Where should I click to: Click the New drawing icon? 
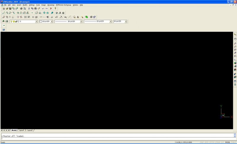[x=4, y=9]
